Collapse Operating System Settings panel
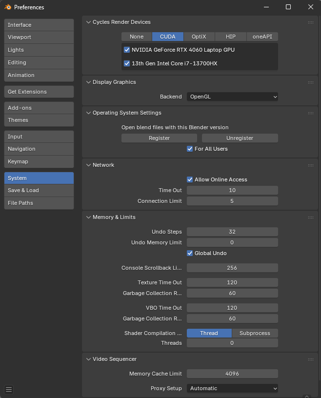The image size is (321, 398). coord(88,113)
